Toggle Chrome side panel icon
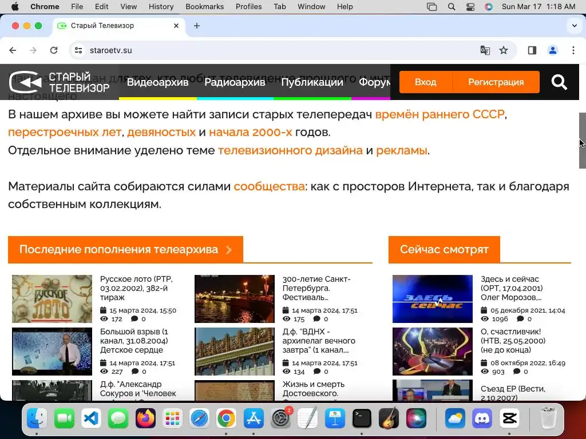The width and height of the screenshot is (586, 439). pos(532,50)
